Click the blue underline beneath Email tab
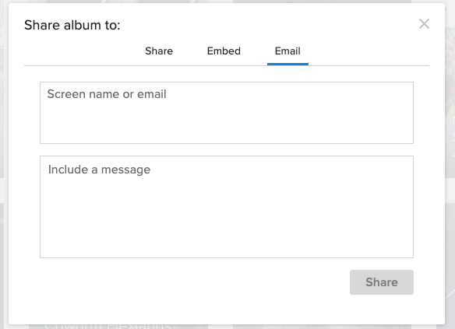The image size is (455, 329). click(x=287, y=64)
